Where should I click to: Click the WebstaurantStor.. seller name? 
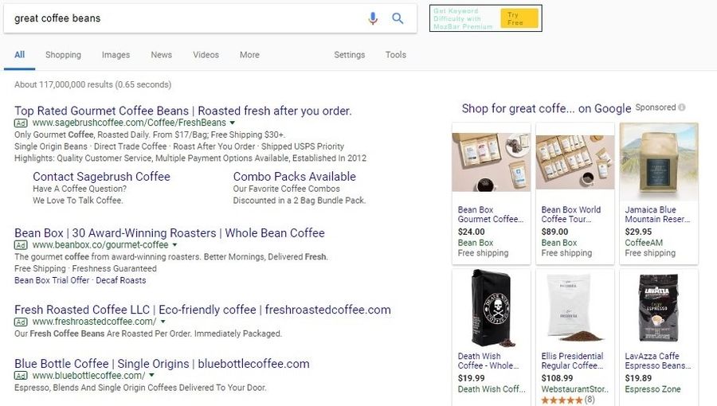575,389
